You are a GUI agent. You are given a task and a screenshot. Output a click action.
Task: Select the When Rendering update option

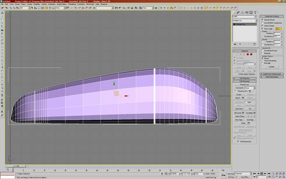point(263,61)
